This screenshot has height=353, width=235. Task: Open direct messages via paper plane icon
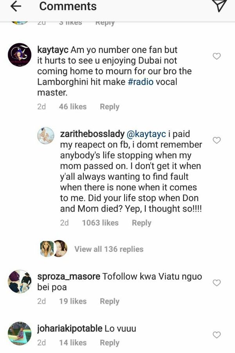coord(219,6)
